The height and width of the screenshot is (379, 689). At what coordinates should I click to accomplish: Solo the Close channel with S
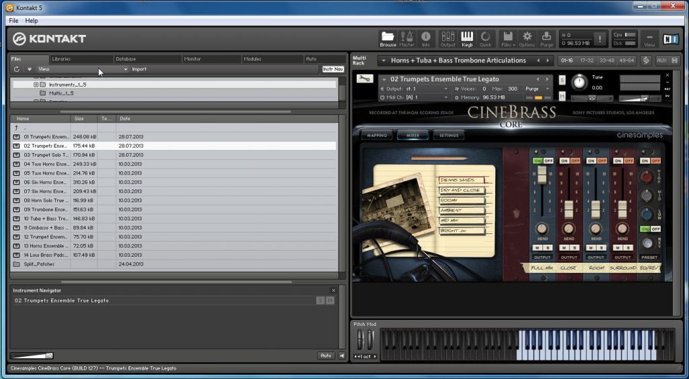(x=575, y=248)
